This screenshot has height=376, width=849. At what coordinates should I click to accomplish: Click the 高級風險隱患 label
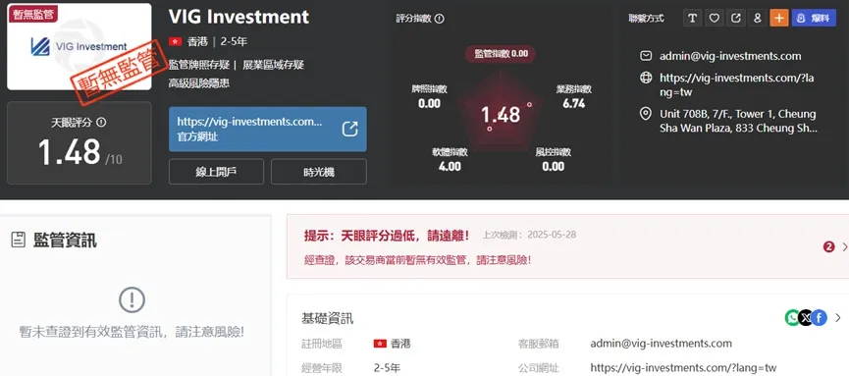[x=198, y=83]
